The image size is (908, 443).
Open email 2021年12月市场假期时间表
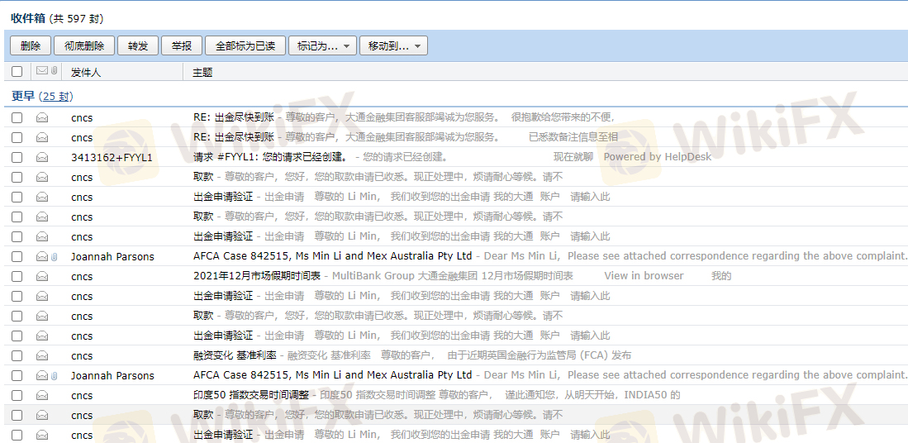tap(257, 276)
